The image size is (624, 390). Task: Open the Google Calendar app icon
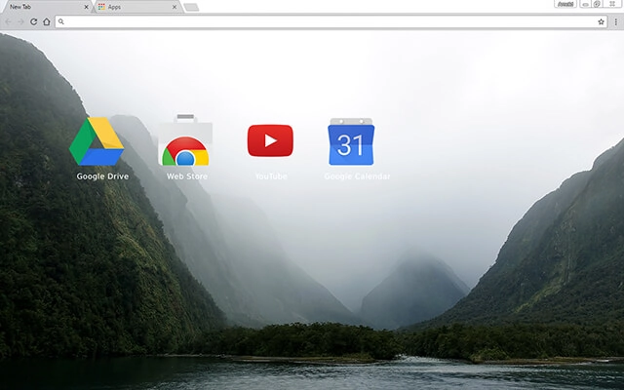[x=351, y=141]
